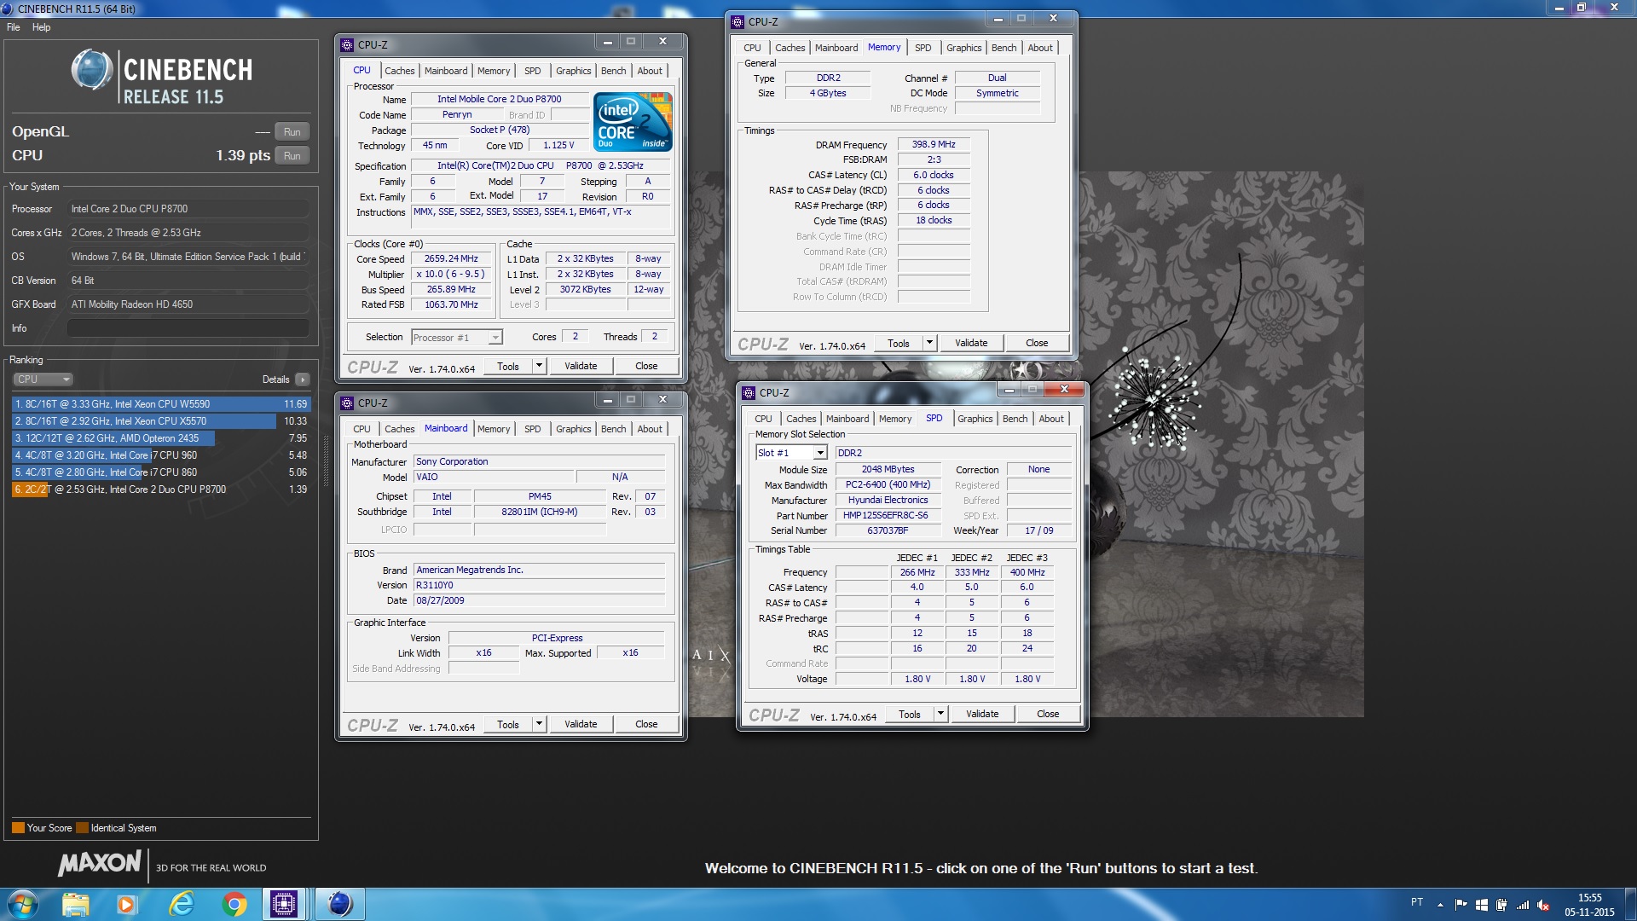Click the Cinebench sphere logo
This screenshot has width=1637, height=921.
pos(91,70)
